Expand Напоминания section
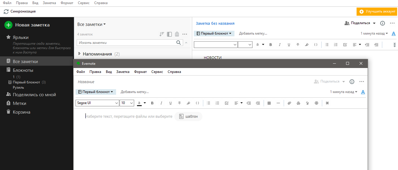398x170 pixels. pyautogui.click(x=80, y=54)
